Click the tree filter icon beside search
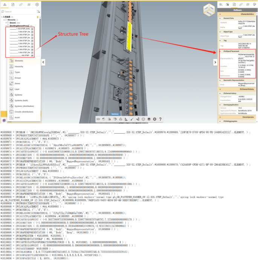 (38, 12)
